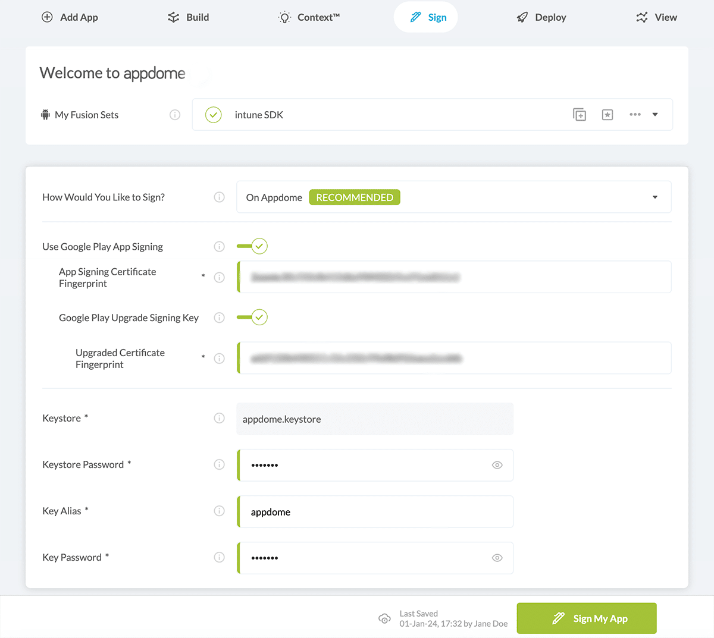This screenshot has width=714, height=638.
Task: Click the info icon beside Key Alias
Action: (219, 511)
